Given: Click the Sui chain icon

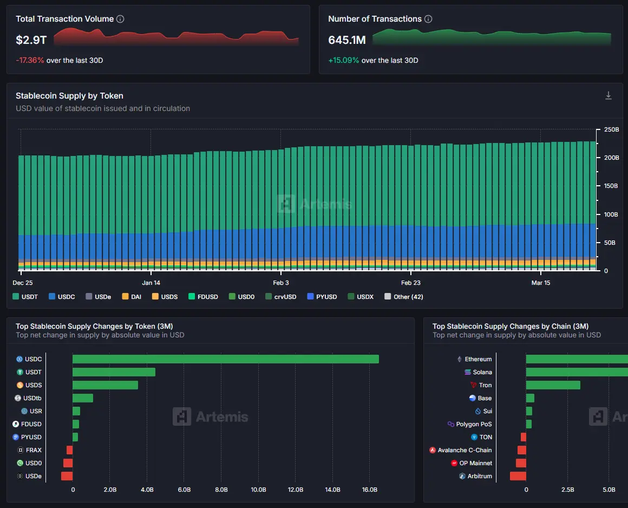Looking at the screenshot, I should coord(478,411).
